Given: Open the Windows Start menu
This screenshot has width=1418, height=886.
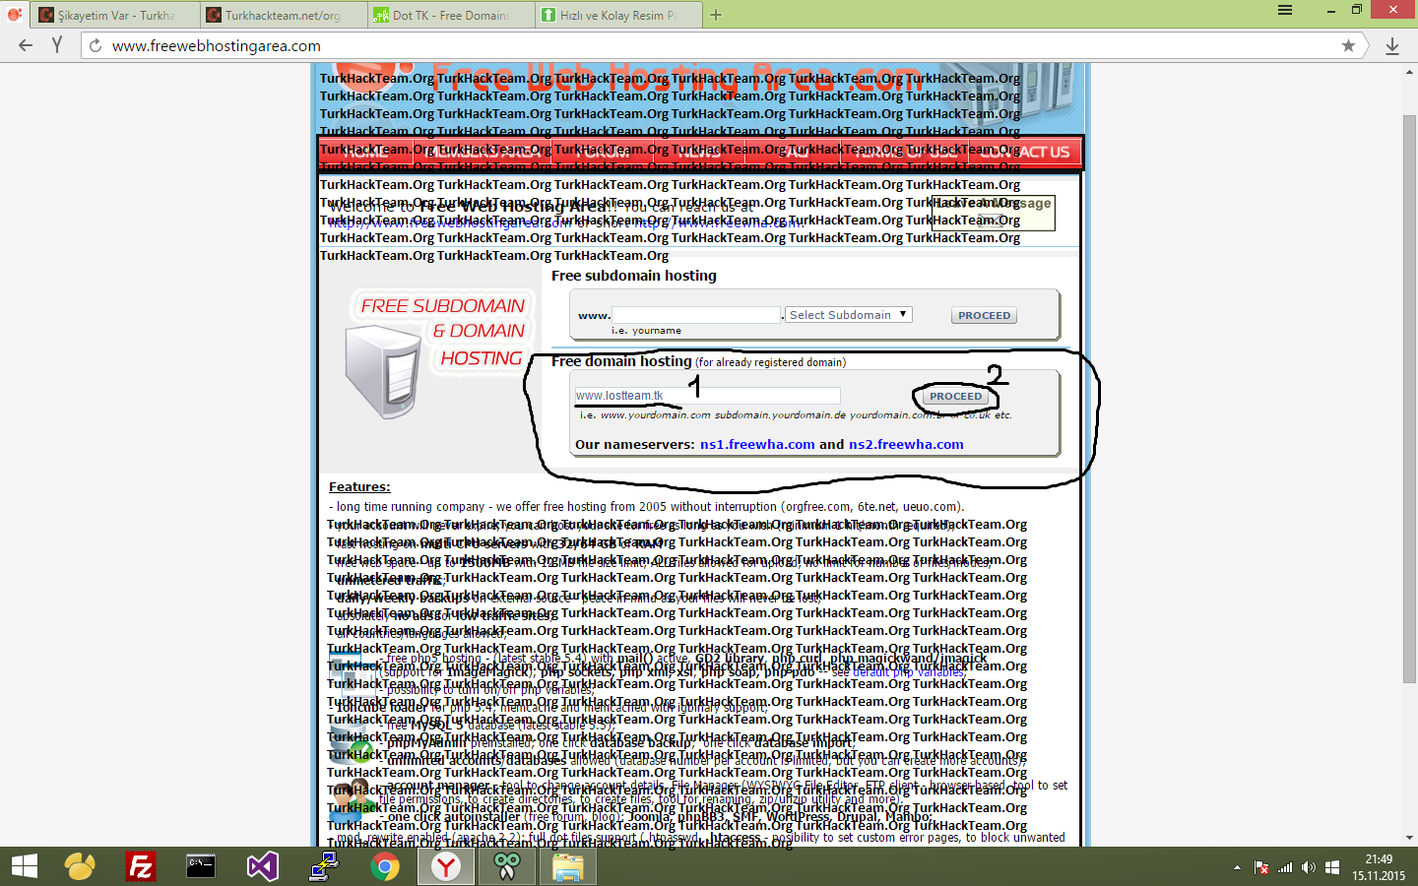Looking at the screenshot, I should click(24, 866).
